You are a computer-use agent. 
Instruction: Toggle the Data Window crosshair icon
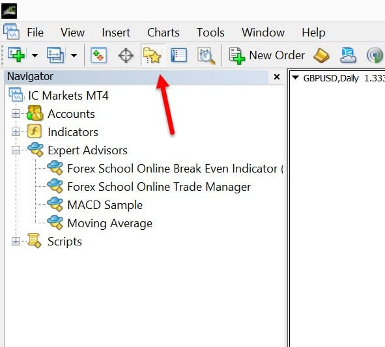click(x=126, y=55)
